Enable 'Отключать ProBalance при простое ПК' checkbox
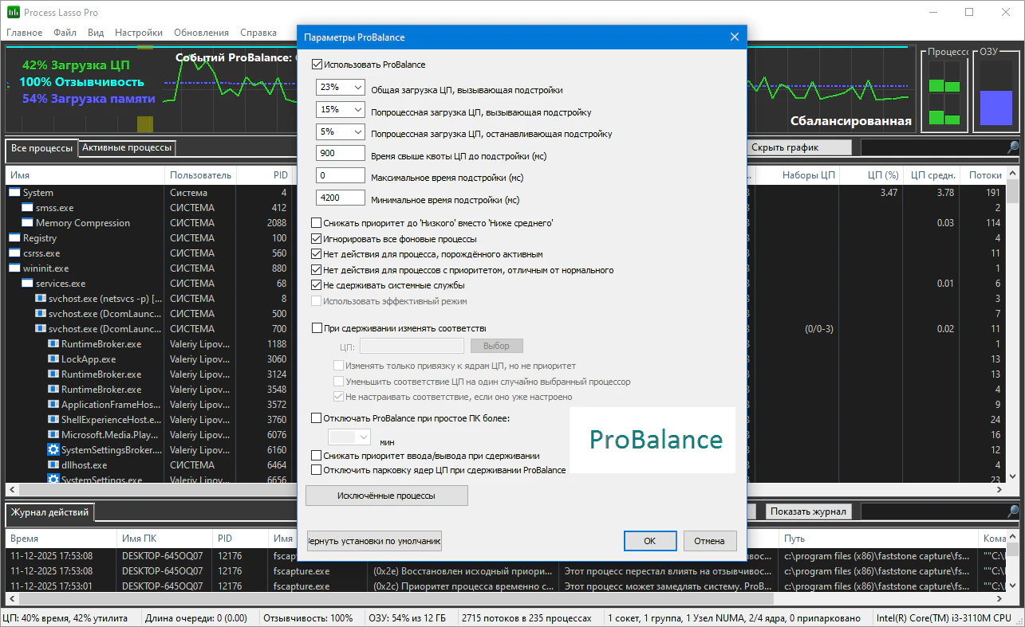The image size is (1025, 627). pos(316,418)
